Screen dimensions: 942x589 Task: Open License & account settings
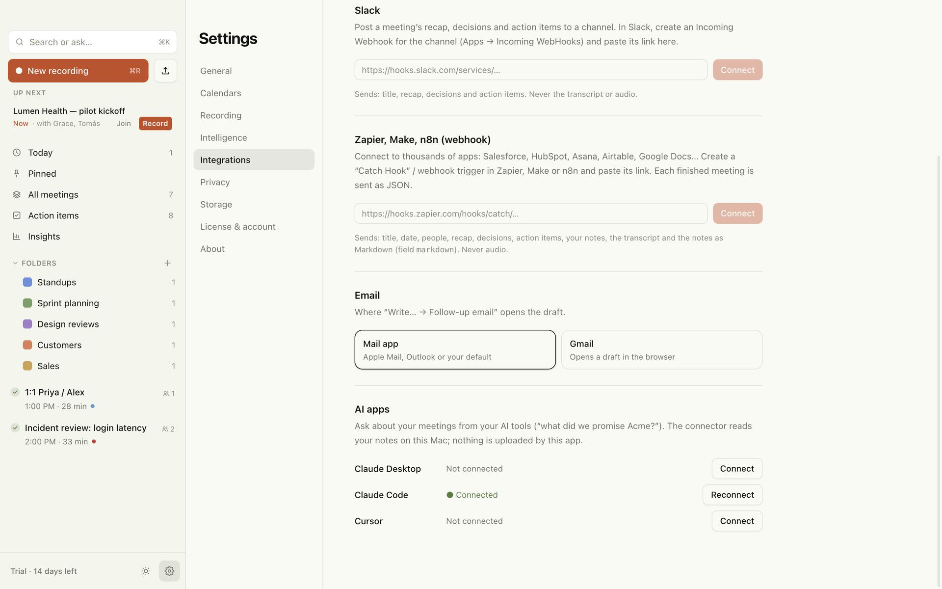click(254, 226)
